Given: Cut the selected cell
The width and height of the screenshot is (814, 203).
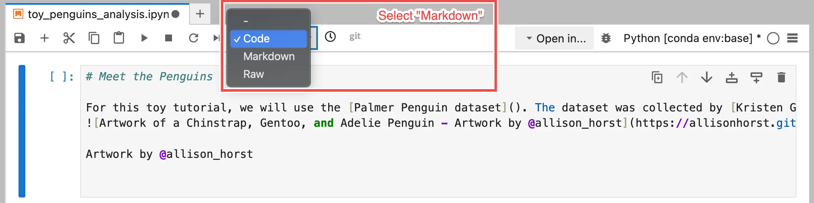Looking at the screenshot, I should (69, 38).
